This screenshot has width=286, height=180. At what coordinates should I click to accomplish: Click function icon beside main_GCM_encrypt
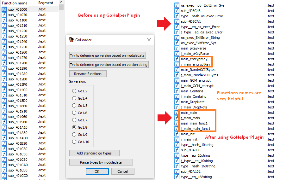[x=177, y=80]
